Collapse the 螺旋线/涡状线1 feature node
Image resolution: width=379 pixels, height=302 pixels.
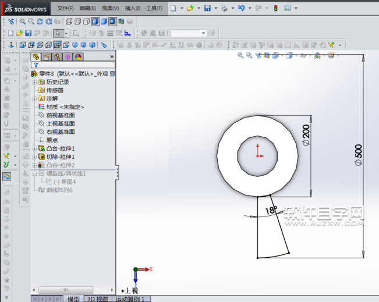point(34,173)
